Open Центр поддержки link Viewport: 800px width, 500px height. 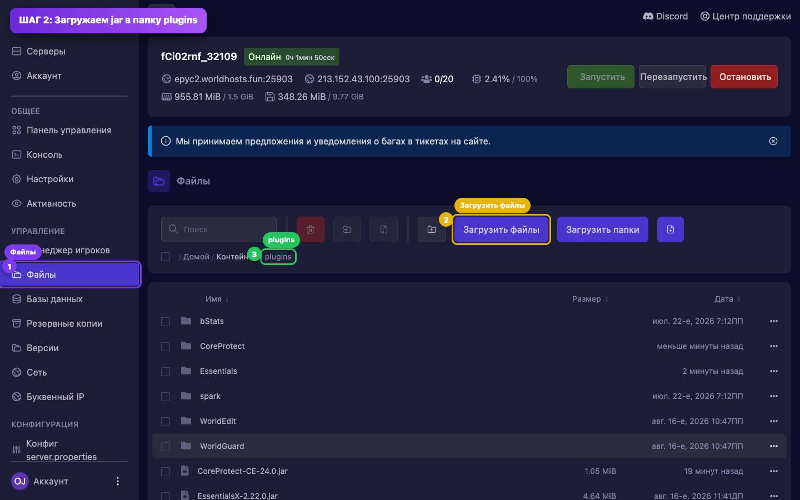tap(745, 16)
